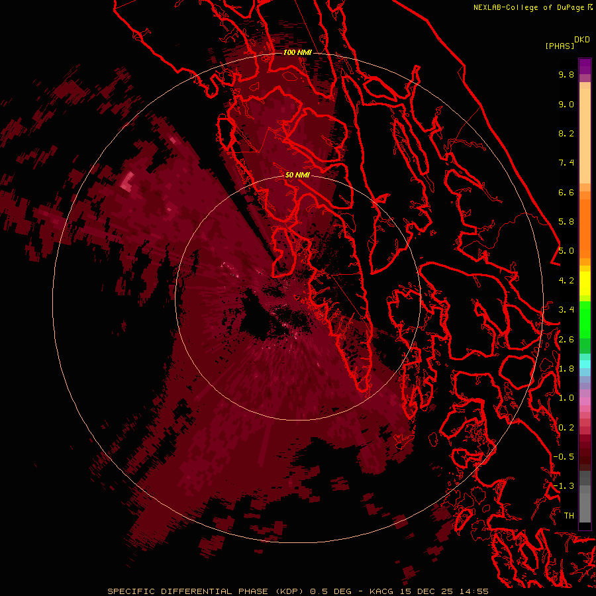
Task: Pick the light peach color bar segment
Action: pyautogui.click(x=585, y=136)
